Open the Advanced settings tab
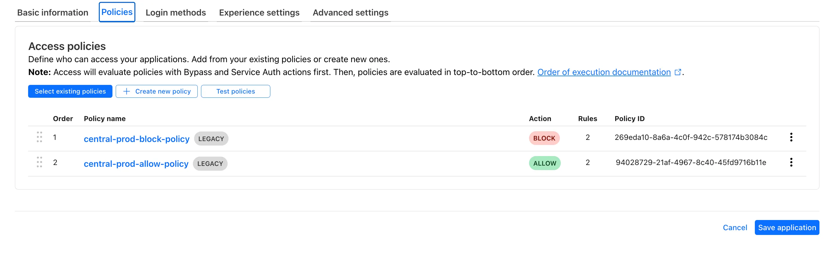 (x=351, y=12)
